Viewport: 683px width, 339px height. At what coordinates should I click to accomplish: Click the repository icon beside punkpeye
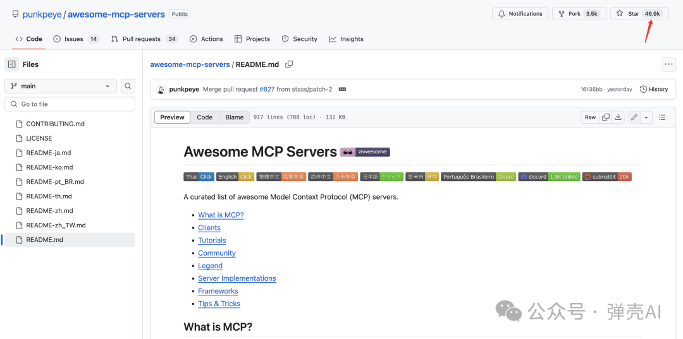pos(16,15)
